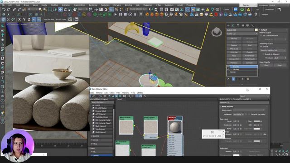Click the Invert button under Open Chamfer

click(280, 65)
